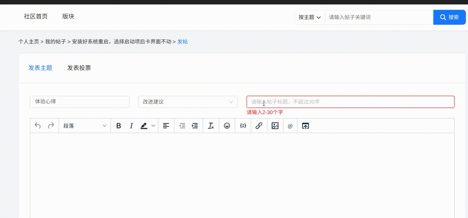Open the 版块 navigation menu item

point(68,16)
